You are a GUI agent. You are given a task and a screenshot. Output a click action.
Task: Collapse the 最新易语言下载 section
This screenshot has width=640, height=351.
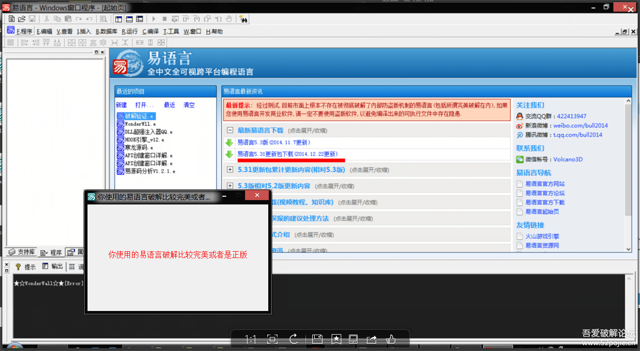point(230,130)
